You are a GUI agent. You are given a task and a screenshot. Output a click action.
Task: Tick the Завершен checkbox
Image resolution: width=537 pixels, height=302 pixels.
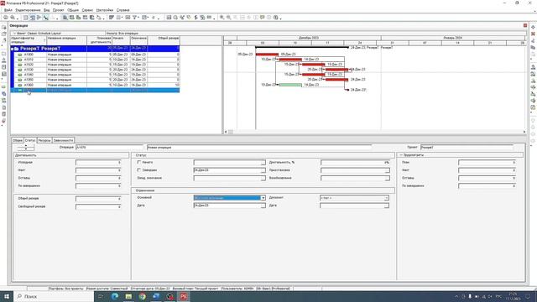(138, 169)
